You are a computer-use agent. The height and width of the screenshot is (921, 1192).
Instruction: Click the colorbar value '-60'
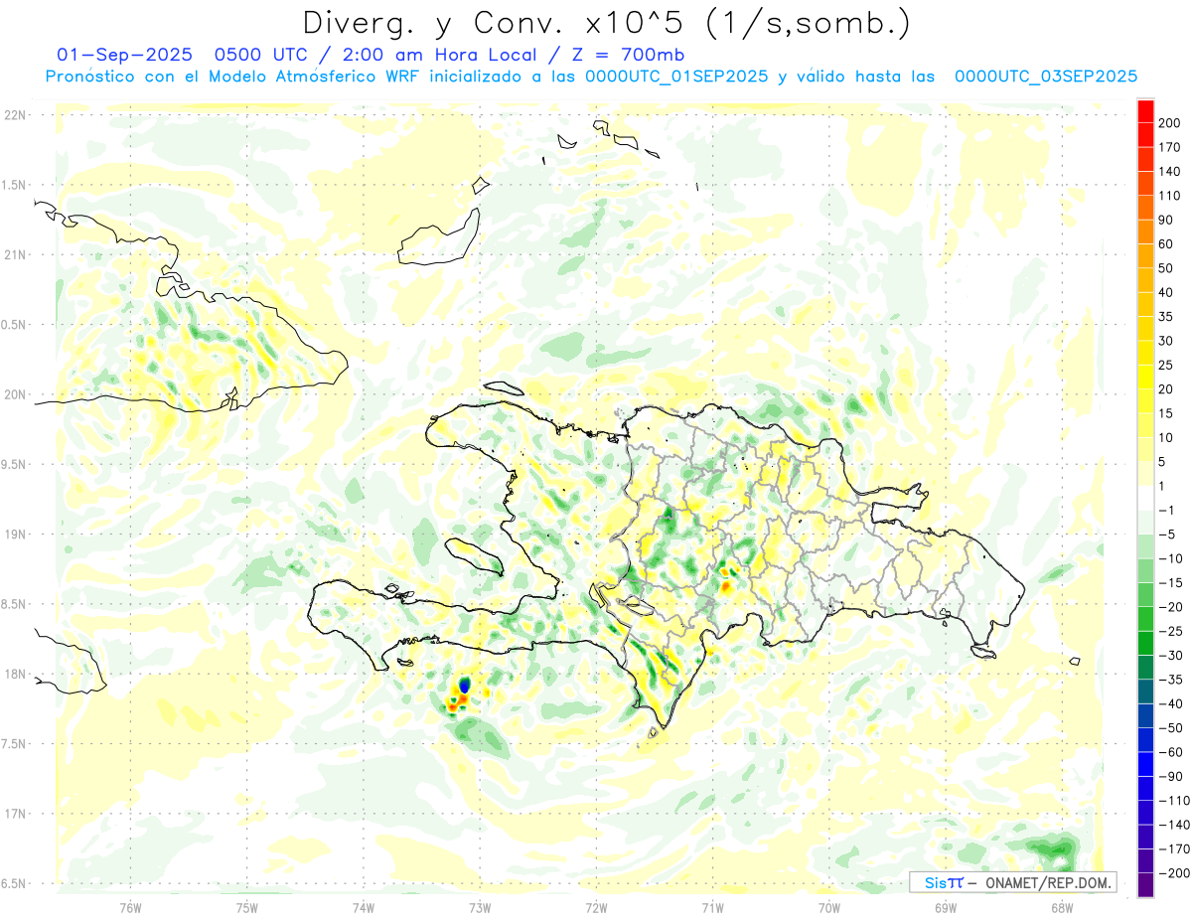click(x=1170, y=752)
